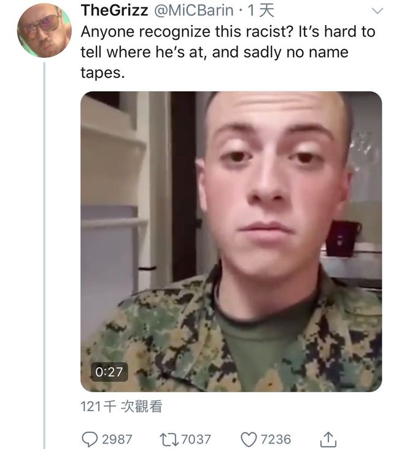This screenshot has height=449, width=399.
Task: Visit the @MiCBarin handle link
Action: point(194,10)
